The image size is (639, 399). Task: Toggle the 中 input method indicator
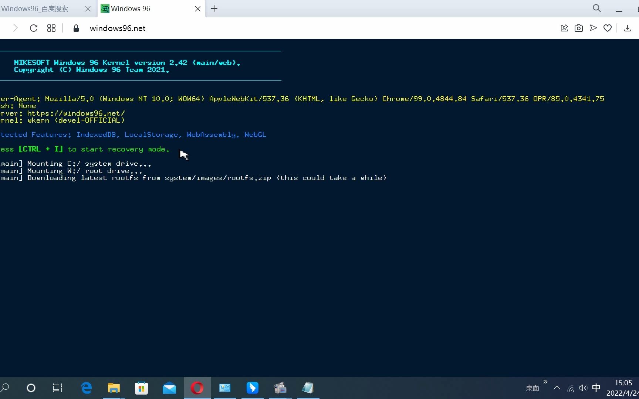(x=596, y=388)
